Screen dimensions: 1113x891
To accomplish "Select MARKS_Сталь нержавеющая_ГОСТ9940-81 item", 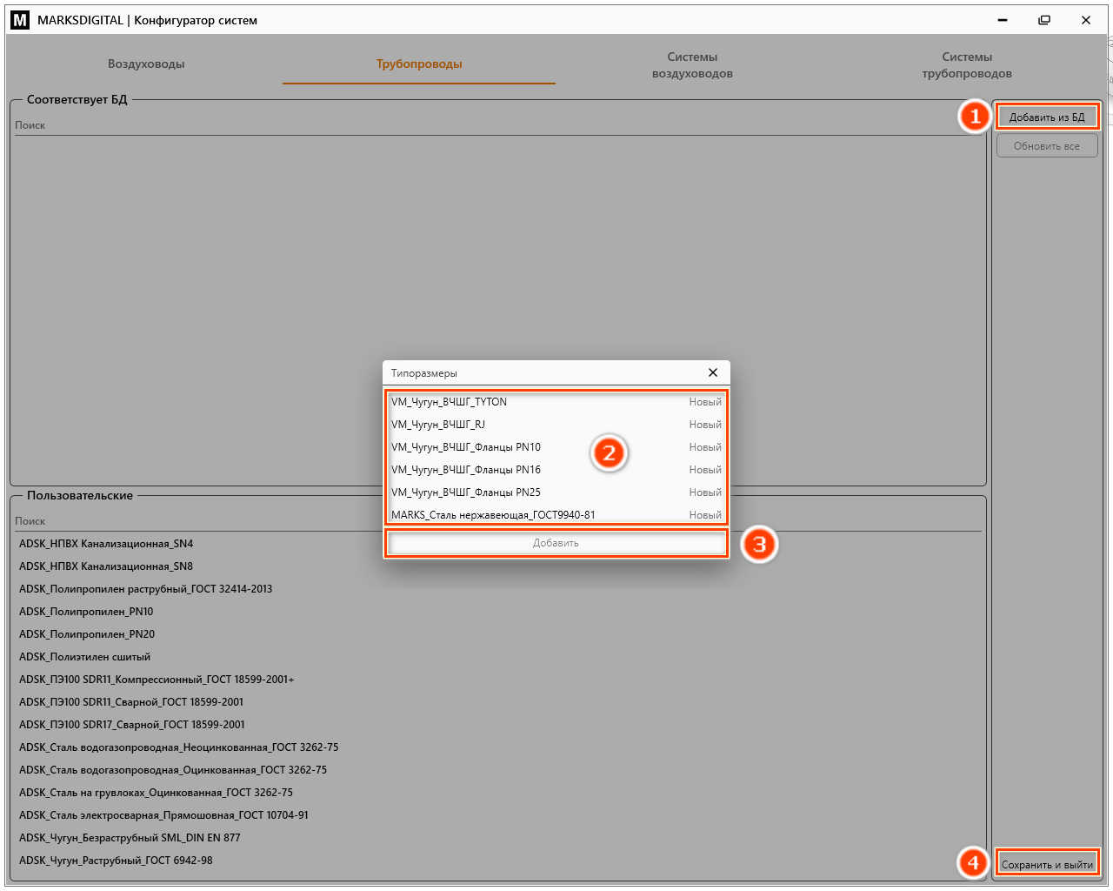I will (x=556, y=515).
